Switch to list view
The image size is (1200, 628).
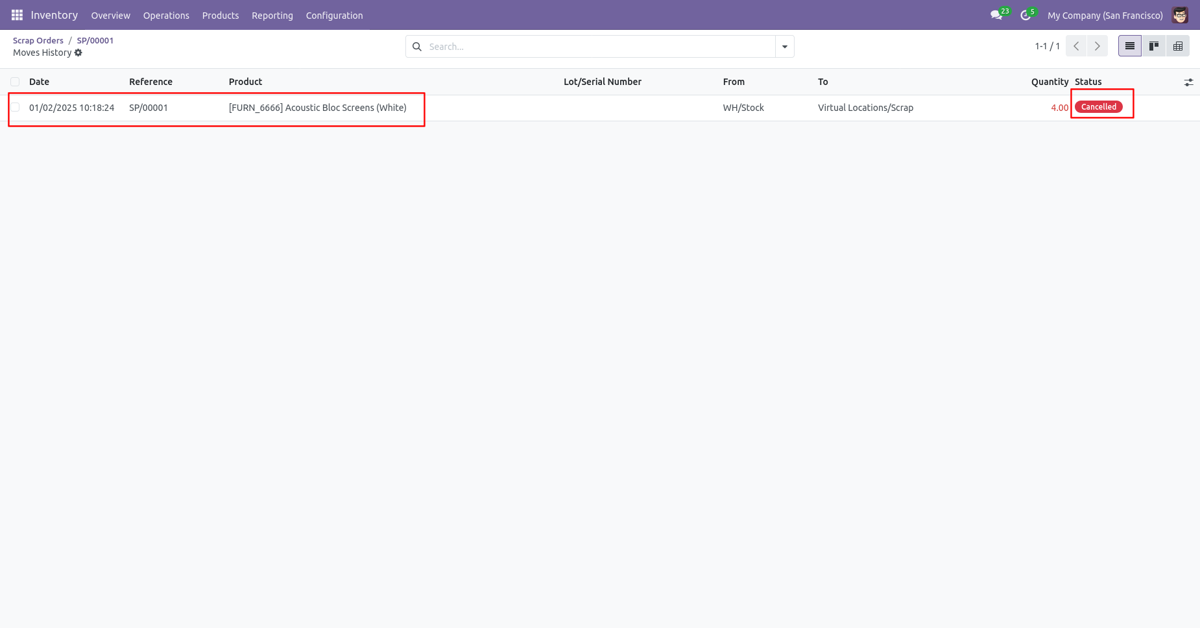(x=1130, y=46)
